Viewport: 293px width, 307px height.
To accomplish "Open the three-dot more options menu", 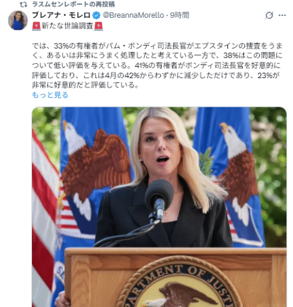I will 282,15.
